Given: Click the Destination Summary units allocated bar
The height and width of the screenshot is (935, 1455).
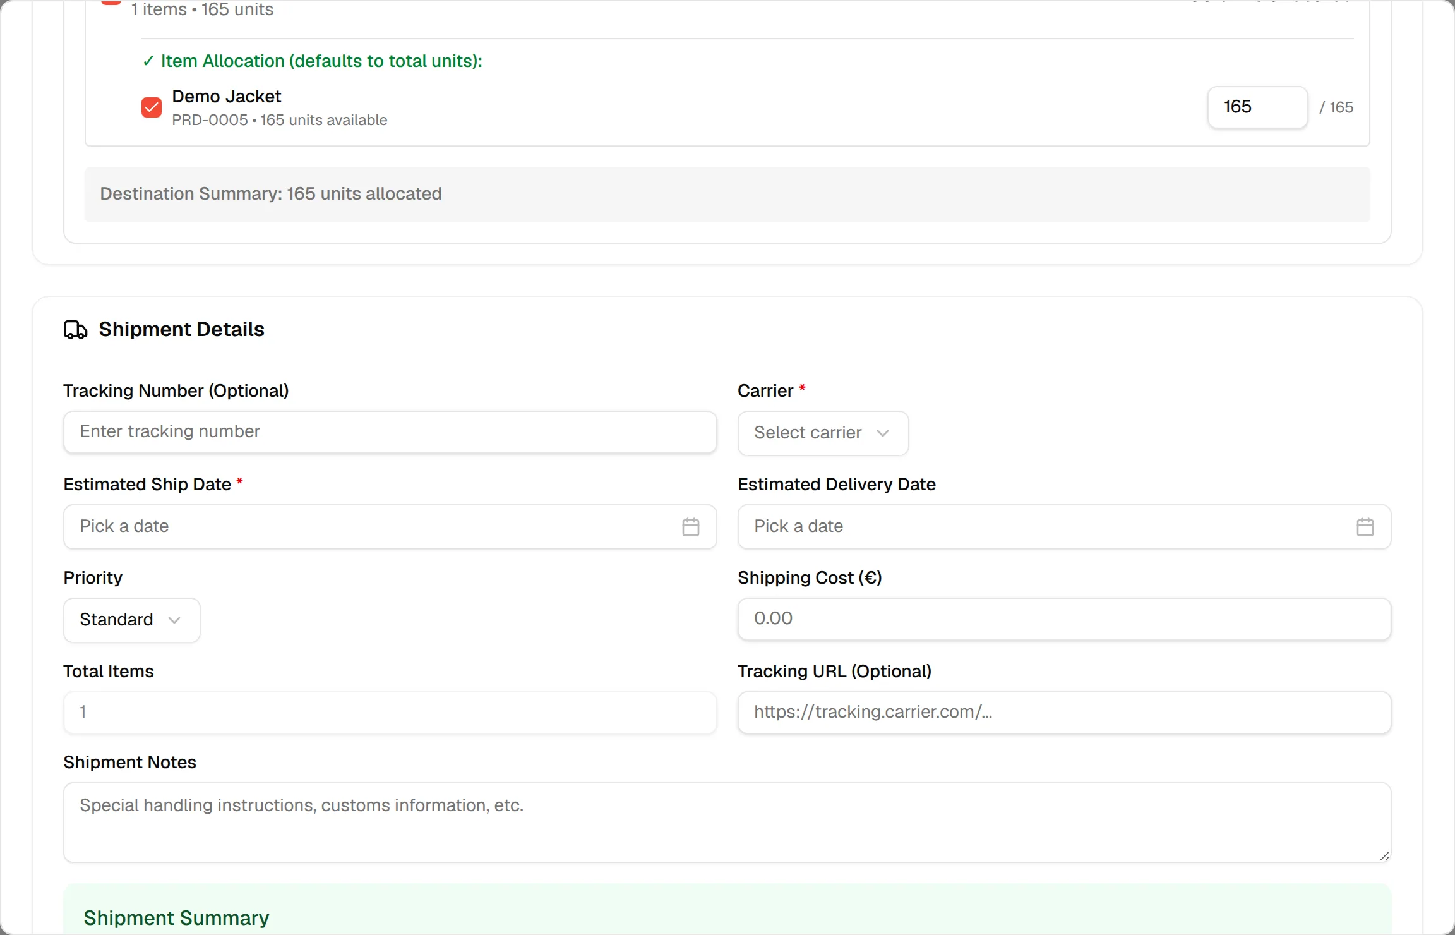Looking at the screenshot, I should click(x=727, y=194).
